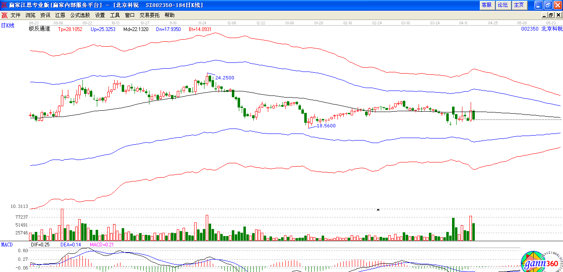Click the DEA=0.14 value
The image size is (563, 272).
70,245
